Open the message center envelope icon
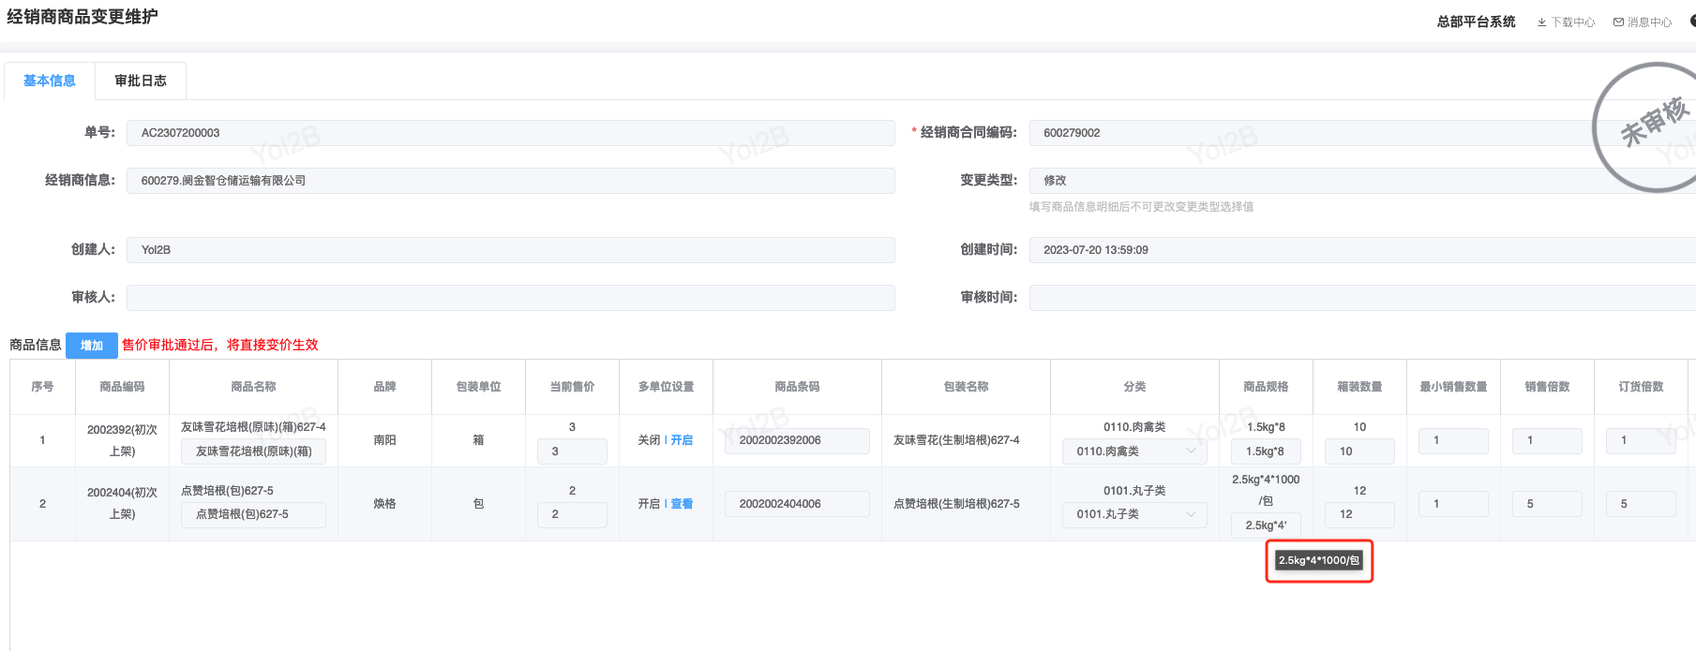Image resolution: width=1696 pixels, height=651 pixels. point(1618,22)
